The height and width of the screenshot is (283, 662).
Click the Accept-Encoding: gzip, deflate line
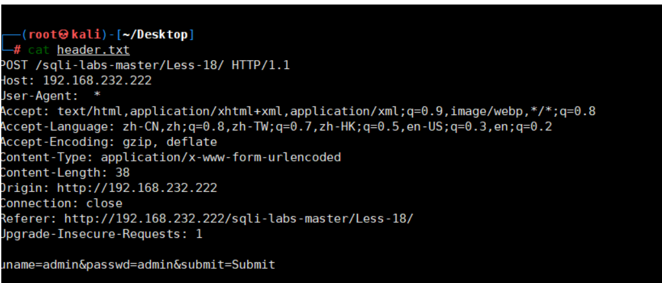coord(109,142)
